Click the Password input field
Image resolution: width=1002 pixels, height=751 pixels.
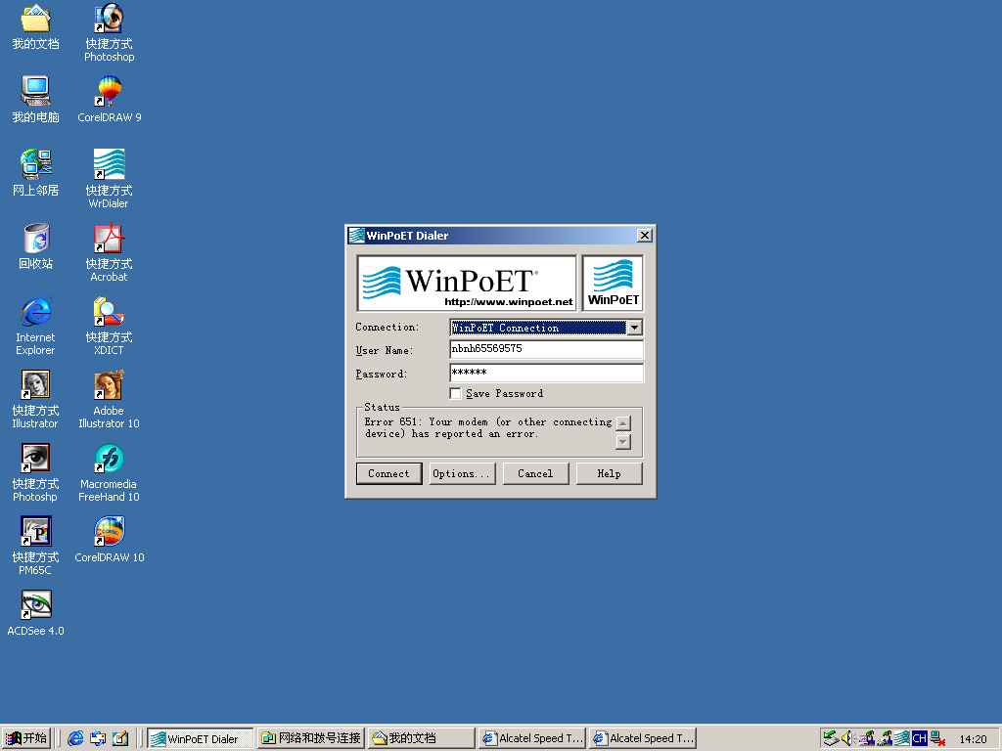click(x=546, y=373)
